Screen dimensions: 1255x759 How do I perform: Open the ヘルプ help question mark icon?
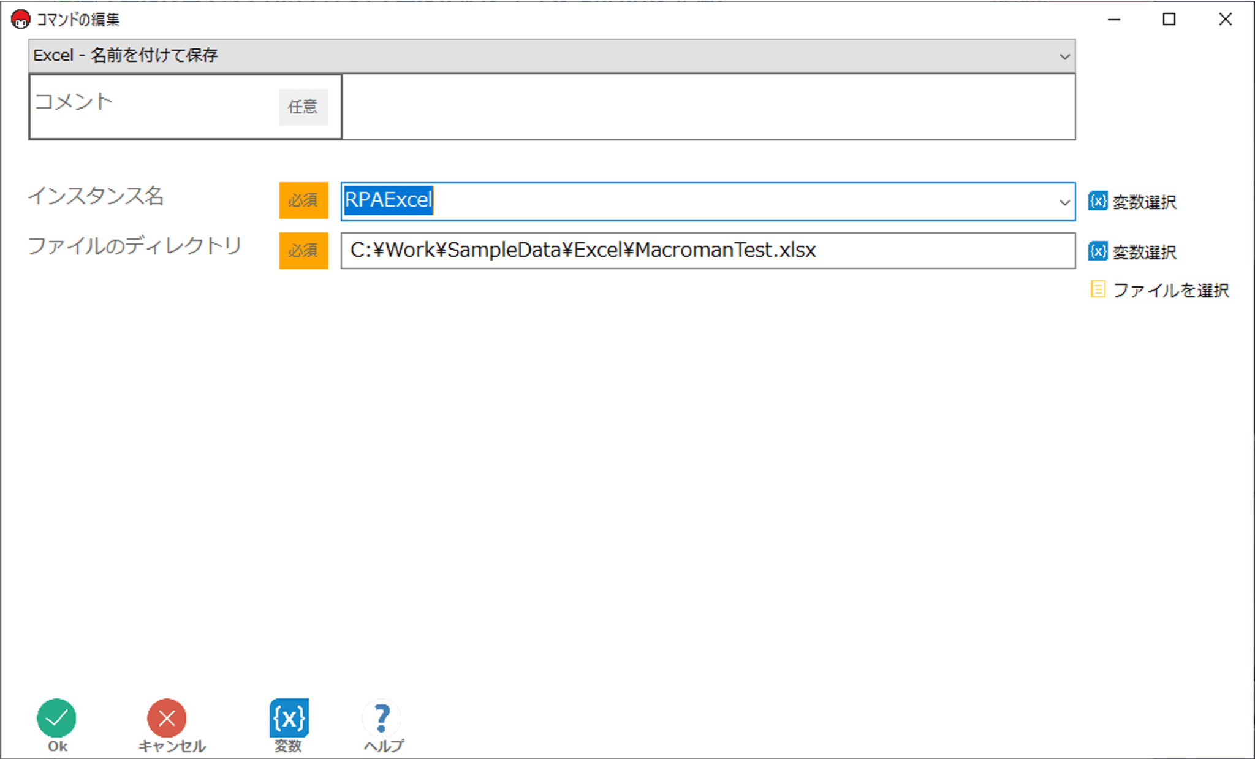pyautogui.click(x=382, y=718)
